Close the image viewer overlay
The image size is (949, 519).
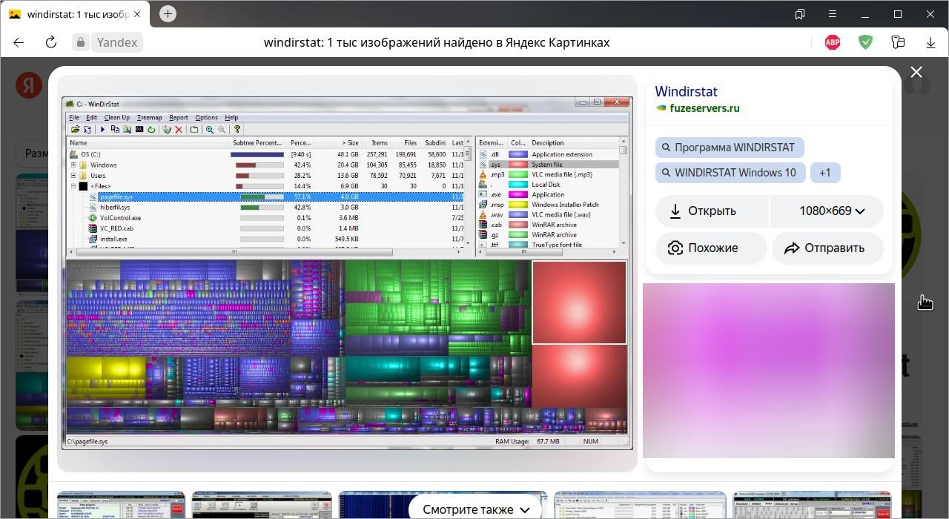point(916,72)
